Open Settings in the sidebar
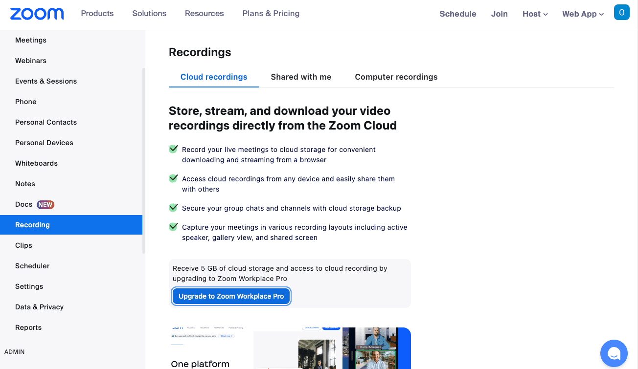 coord(29,286)
